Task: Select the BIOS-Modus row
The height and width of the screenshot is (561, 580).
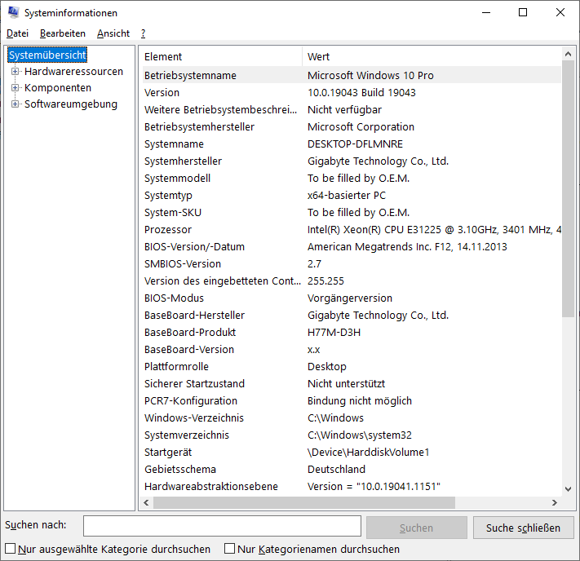Action: [352, 298]
